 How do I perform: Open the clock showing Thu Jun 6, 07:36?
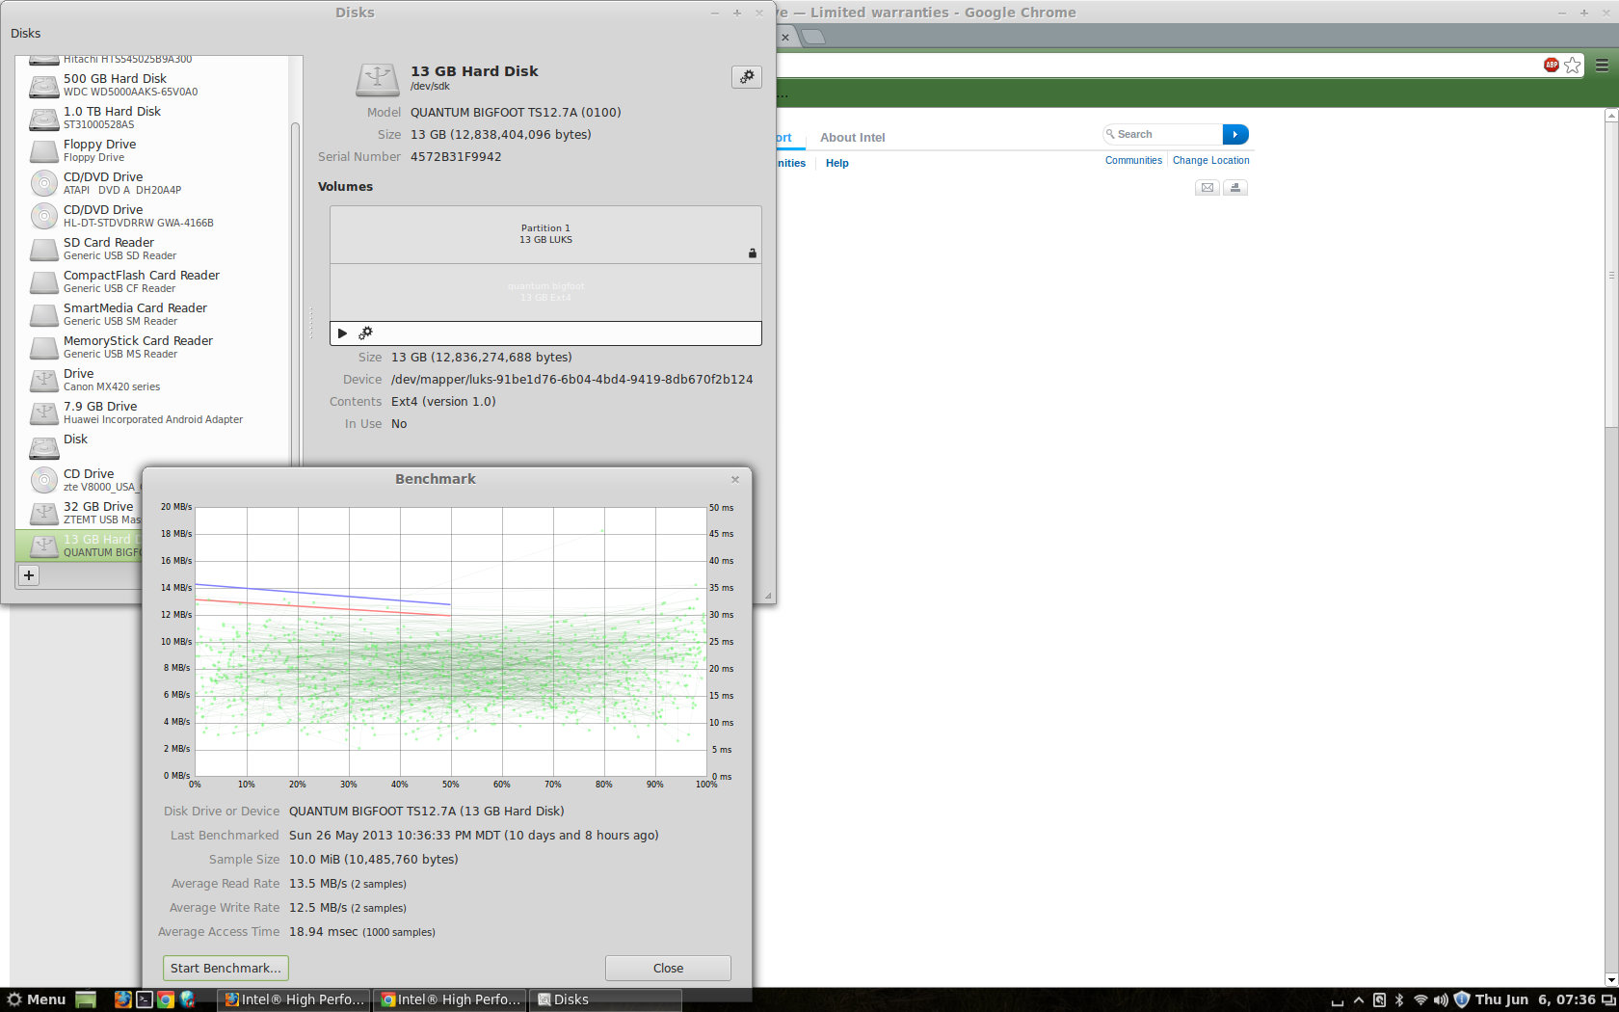(1535, 999)
